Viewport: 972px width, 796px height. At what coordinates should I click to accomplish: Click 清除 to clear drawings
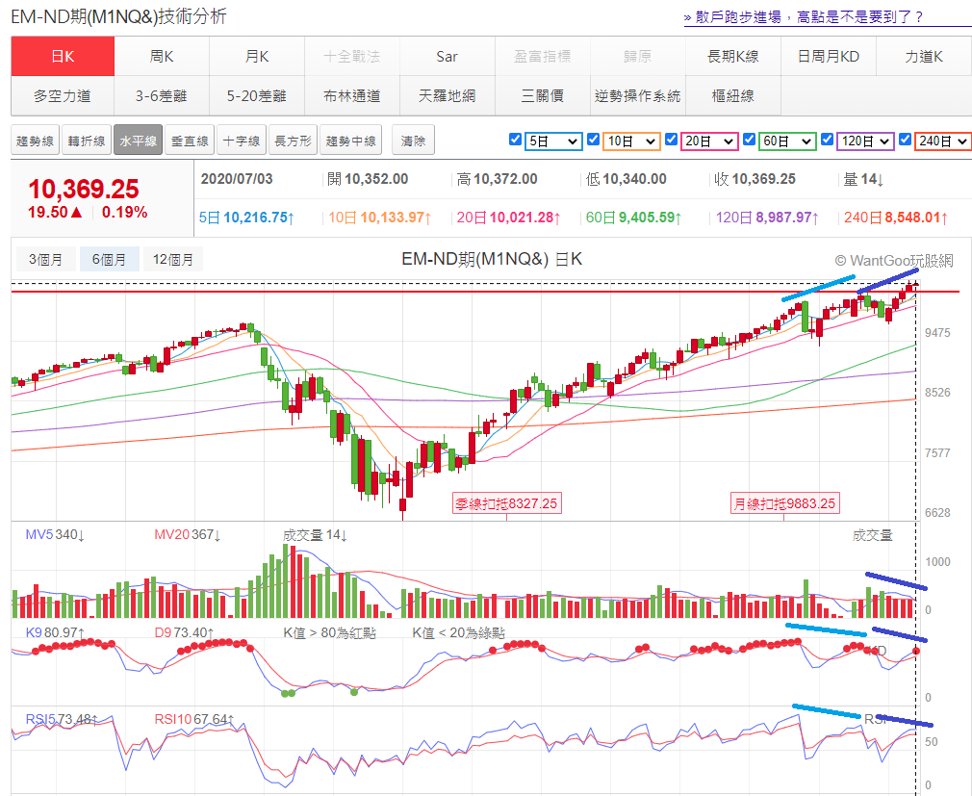(413, 141)
